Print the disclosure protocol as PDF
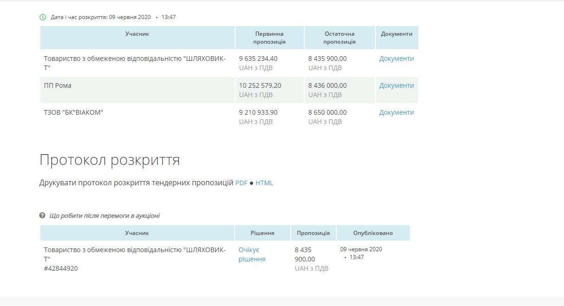 pos(241,183)
